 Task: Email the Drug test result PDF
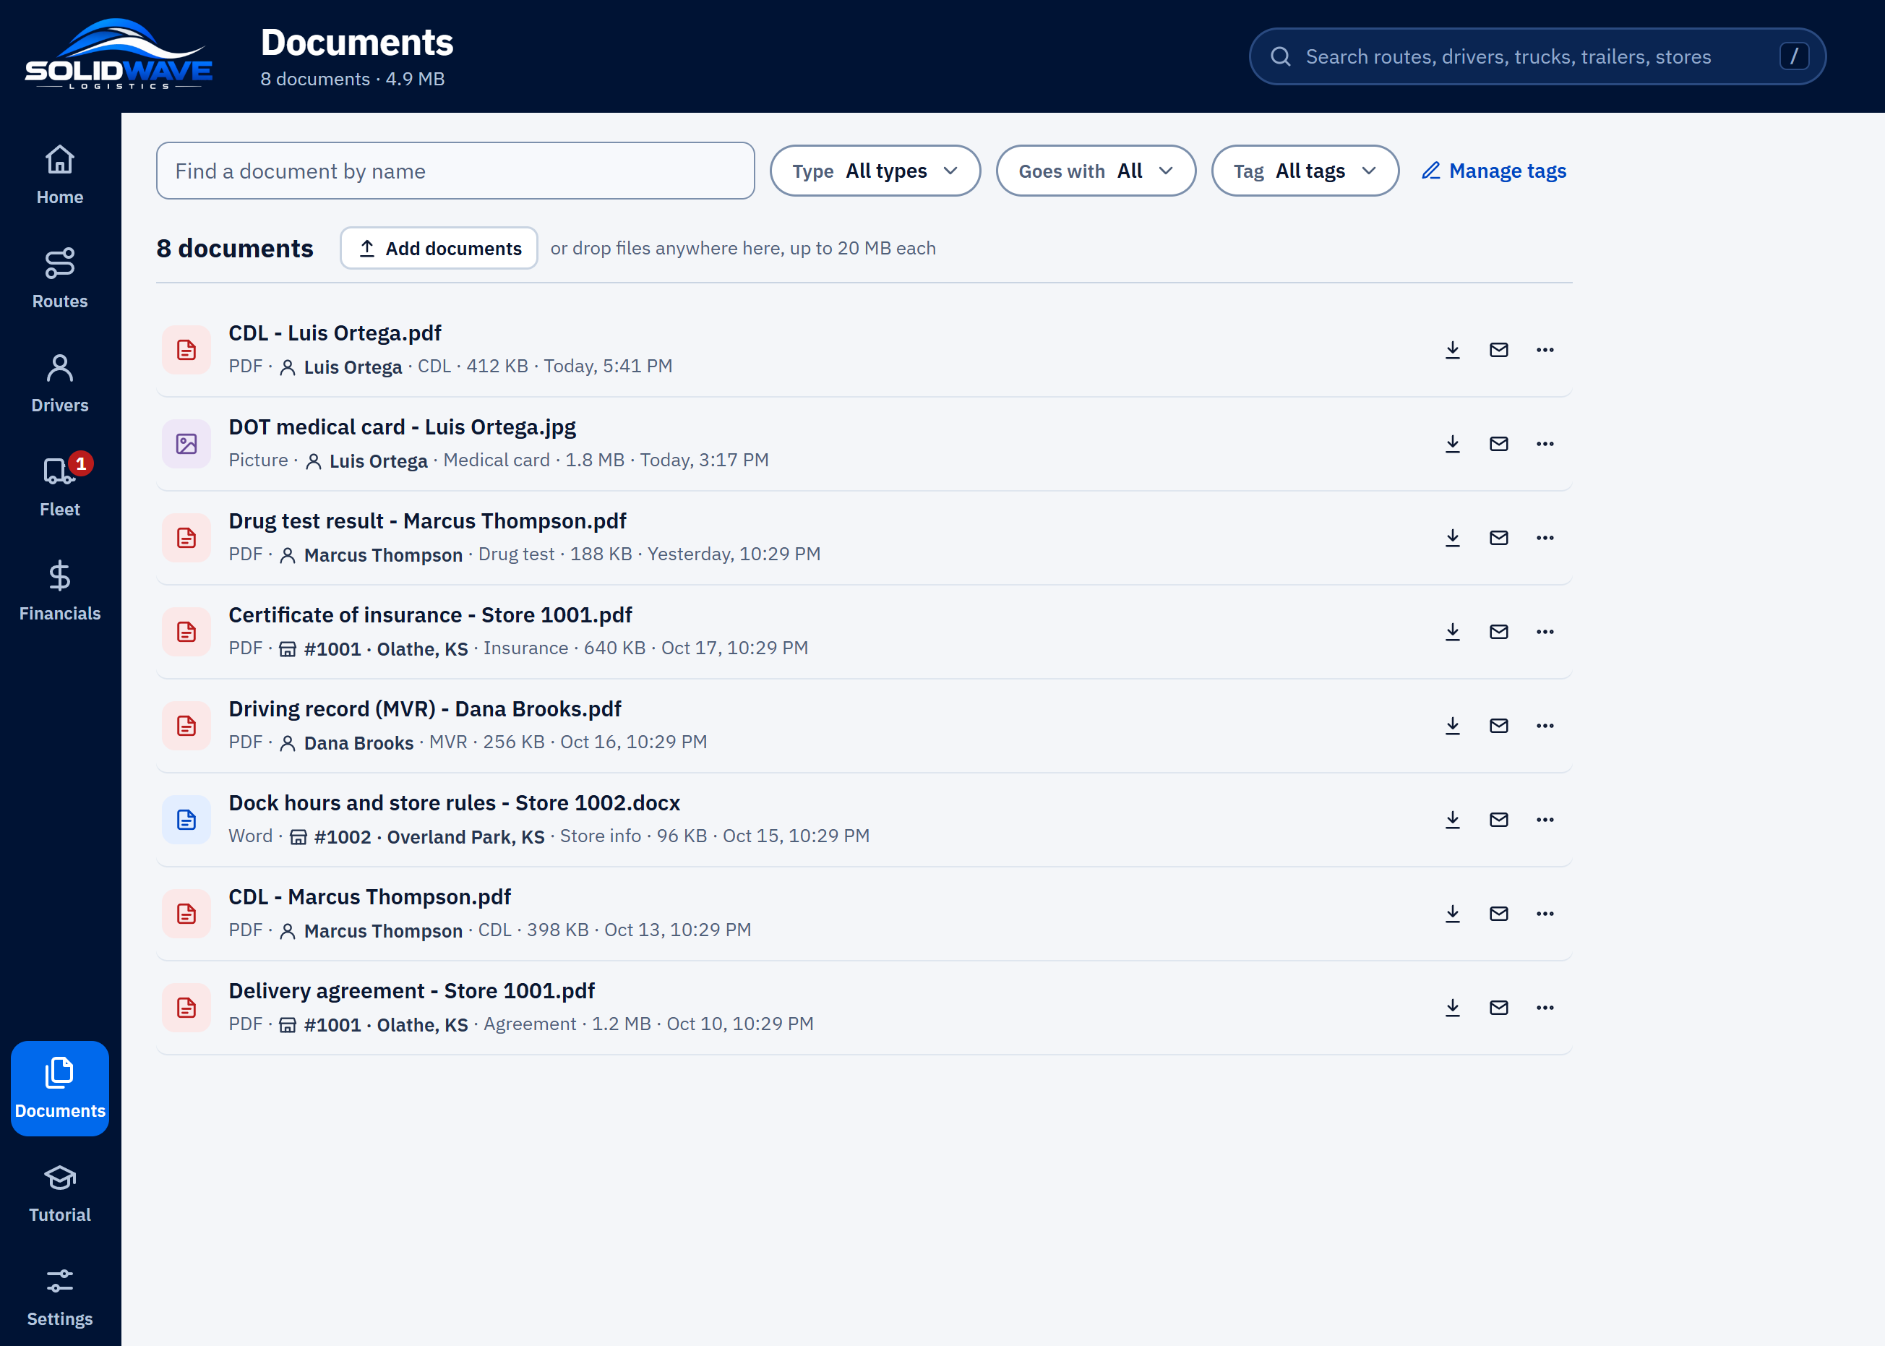(x=1499, y=538)
